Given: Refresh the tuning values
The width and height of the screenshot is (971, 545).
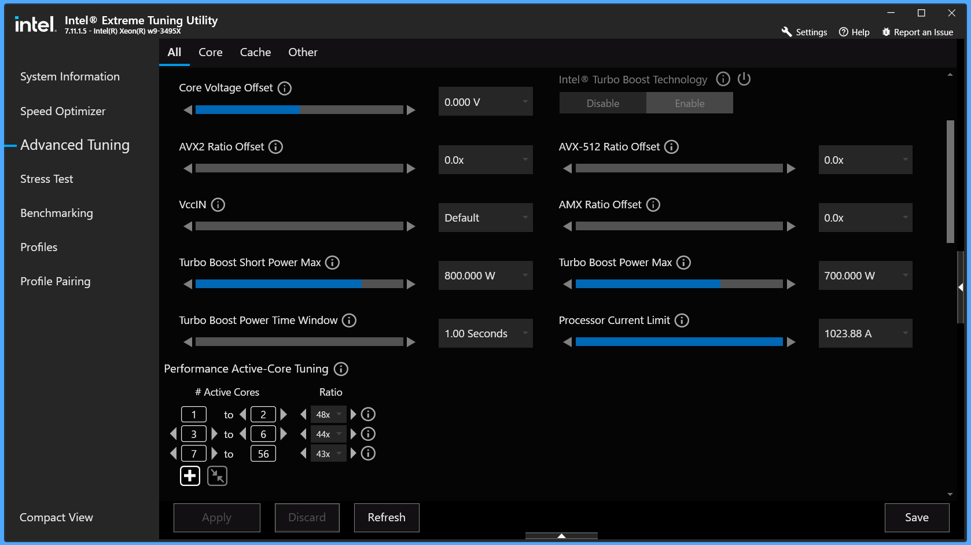Looking at the screenshot, I should [x=387, y=517].
